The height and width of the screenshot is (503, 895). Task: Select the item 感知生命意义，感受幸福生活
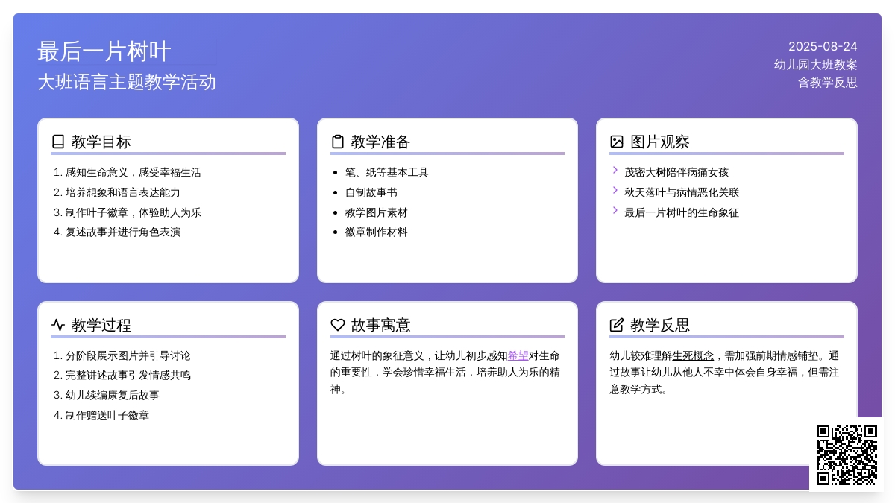click(x=134, y=172)
